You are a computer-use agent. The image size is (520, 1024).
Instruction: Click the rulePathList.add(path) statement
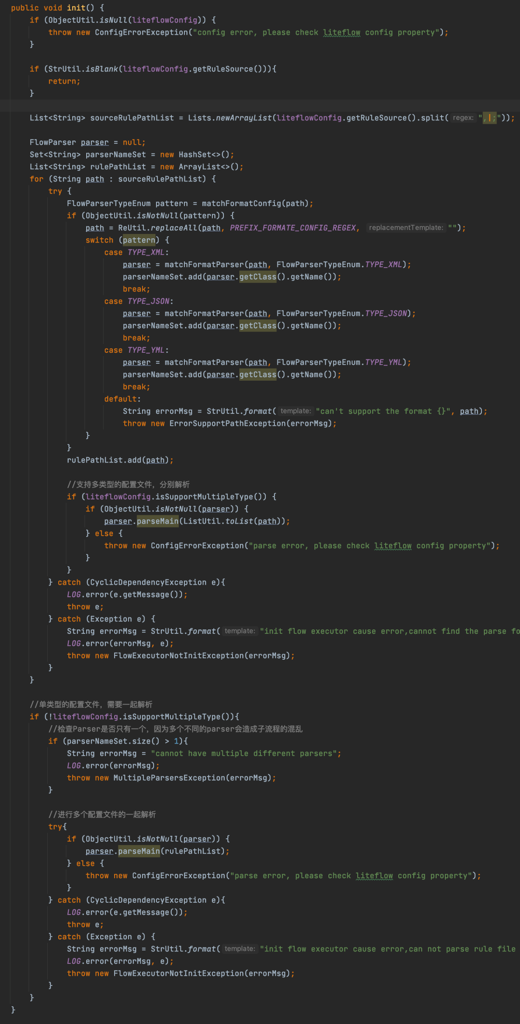pyautogui.click(x=120, y=460)
